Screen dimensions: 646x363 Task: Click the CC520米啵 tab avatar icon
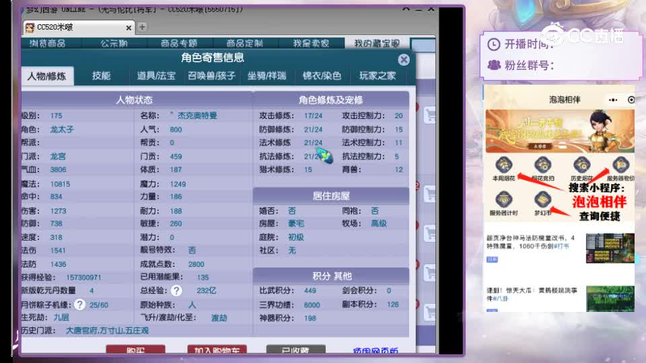(30, 28)
